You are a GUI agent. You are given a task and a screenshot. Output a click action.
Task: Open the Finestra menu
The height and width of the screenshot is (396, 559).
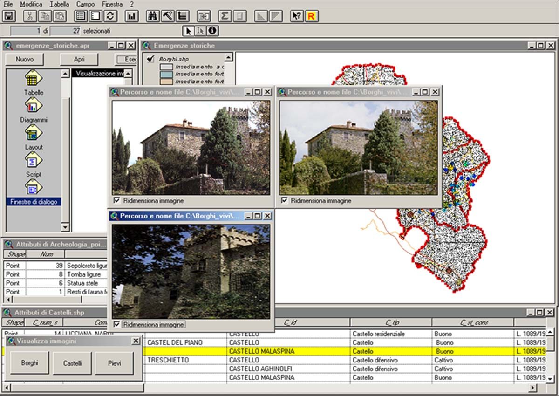coord(112,4)
